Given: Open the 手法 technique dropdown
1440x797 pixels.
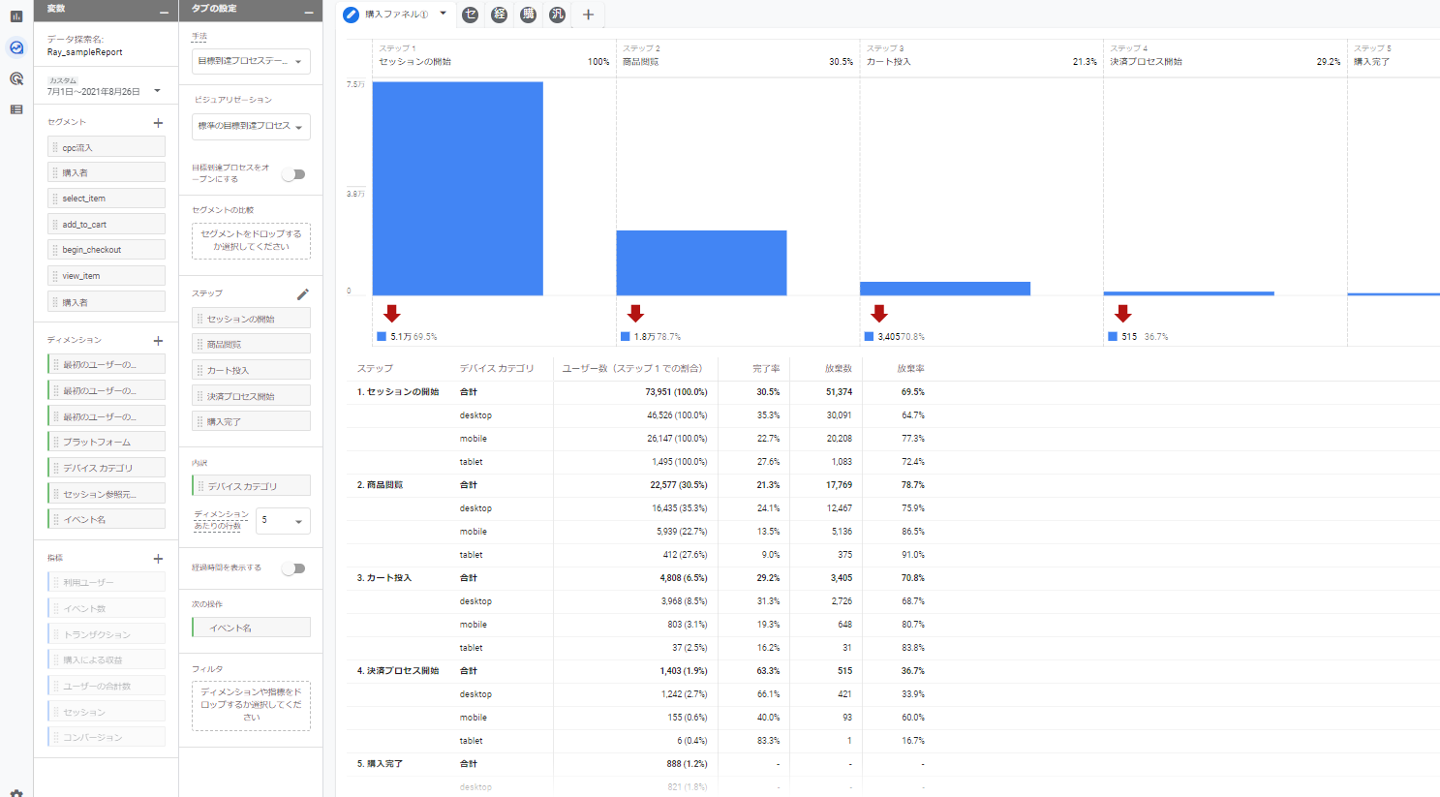Looking at the screenshot, I should 251,61.
